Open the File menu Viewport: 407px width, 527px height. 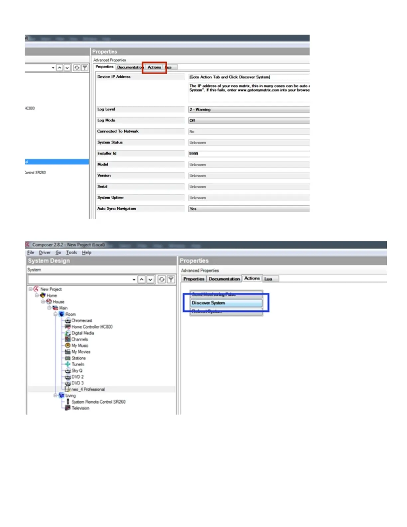[31, 253]
